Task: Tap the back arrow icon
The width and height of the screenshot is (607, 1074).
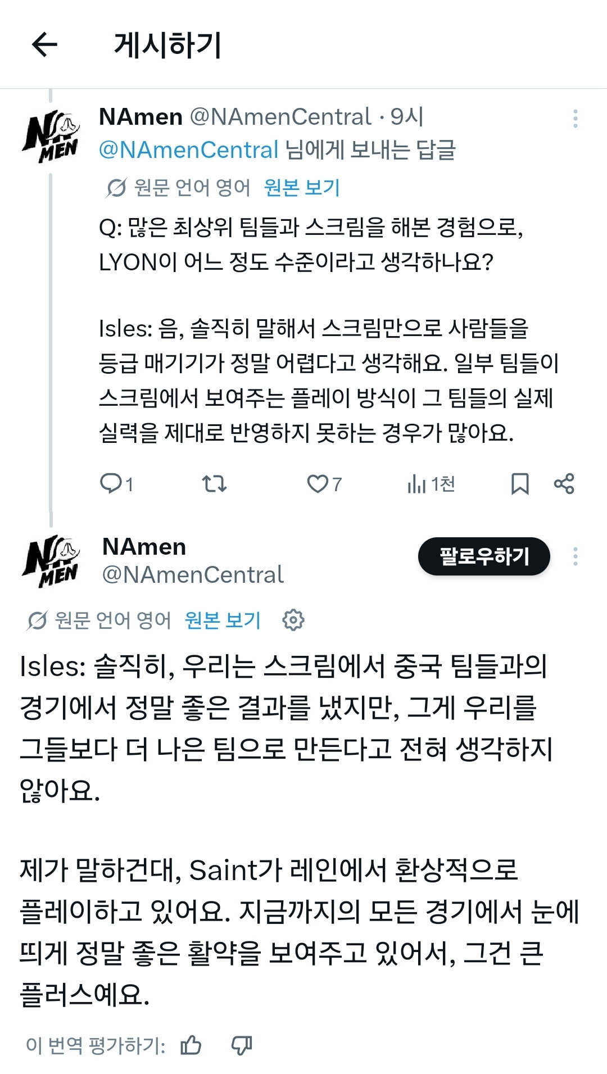Action: pyautogui.click(x=44, y=45)
